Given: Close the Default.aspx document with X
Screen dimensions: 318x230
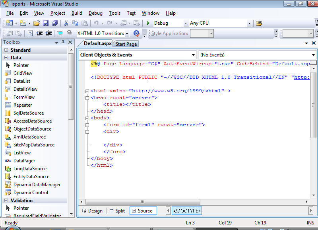Looking at the screenshot, I should (314, 43).
